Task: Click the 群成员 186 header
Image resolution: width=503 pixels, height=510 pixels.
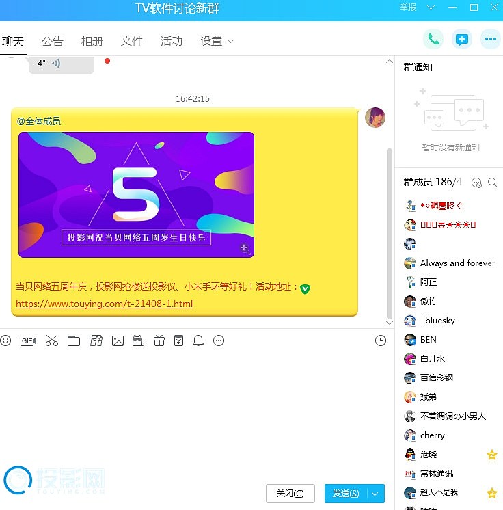Action: click(x=432, y=182)
